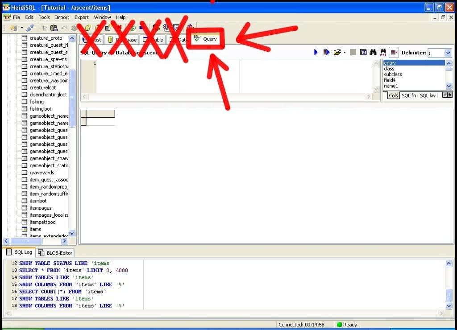Select 'entry' in the column list
Image resolution: width=457 pixels, height=330 pixels.
[x=414, y=63]
